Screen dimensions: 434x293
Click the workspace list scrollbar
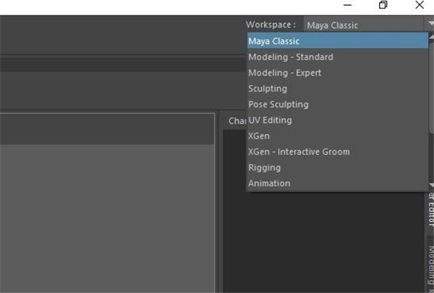[431, 87]
